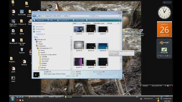182x102 pixels.
Task: Select the Sparkle 63 video thumbnail
Action: [x=103, y=29]
